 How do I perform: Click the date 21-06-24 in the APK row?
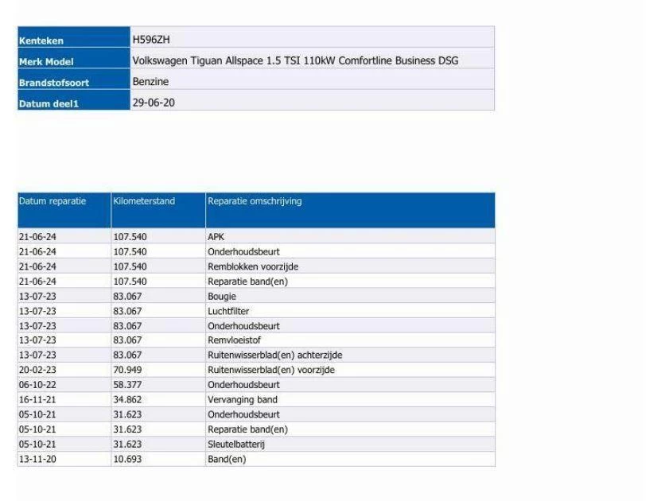point(37,237)
